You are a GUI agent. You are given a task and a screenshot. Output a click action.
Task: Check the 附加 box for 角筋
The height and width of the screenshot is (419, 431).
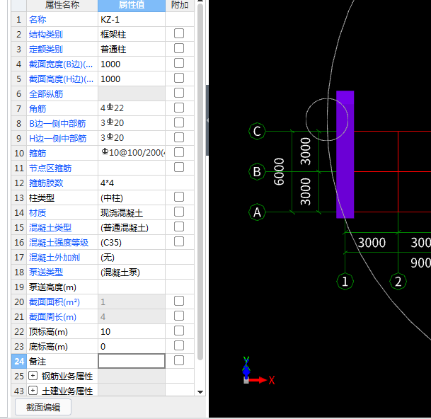179,108
